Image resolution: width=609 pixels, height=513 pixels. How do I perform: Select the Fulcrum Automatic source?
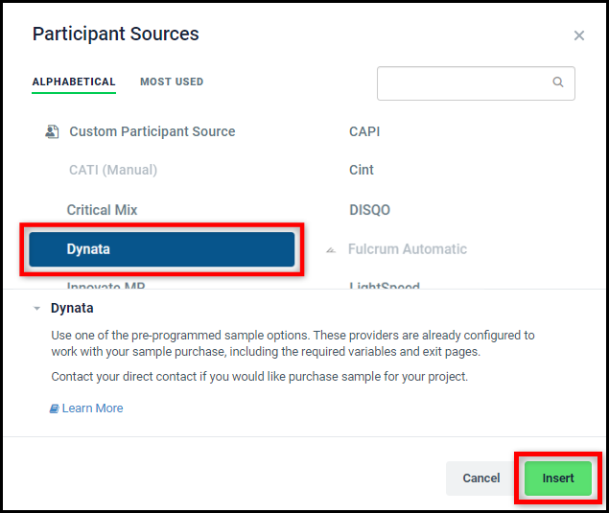click(x=408, y=249)
